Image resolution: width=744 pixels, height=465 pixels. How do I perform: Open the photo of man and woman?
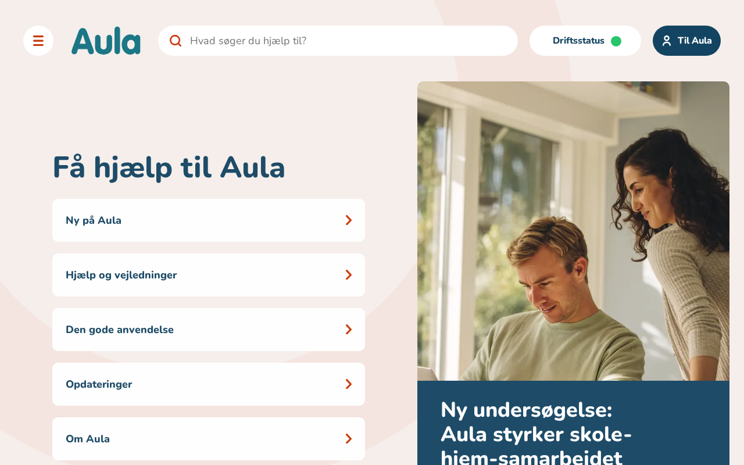[573, 231]
